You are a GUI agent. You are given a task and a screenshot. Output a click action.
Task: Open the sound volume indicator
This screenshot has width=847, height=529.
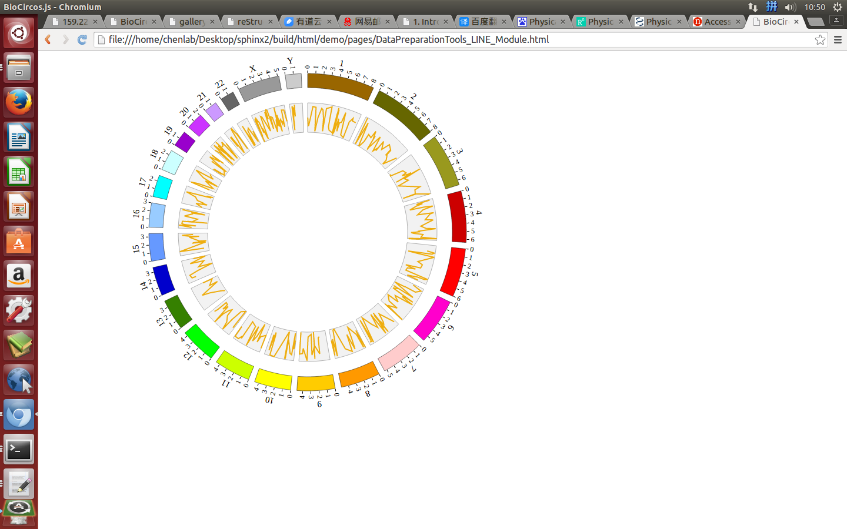[791, 7]
